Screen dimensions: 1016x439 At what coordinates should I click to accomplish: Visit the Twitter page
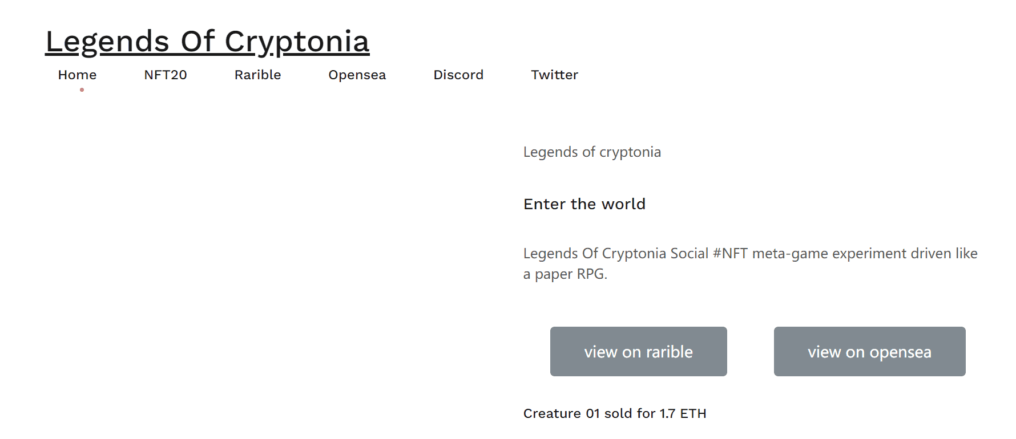[554, 75]
